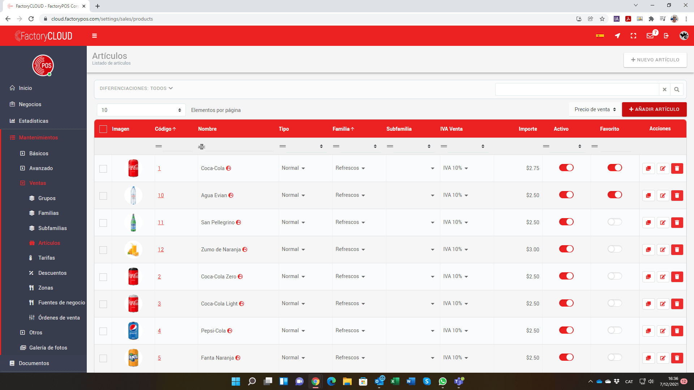Open article code 10 link
Screen dimensions: 694x390
coord(161,195)
